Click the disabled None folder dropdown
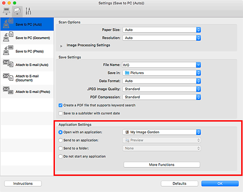 pos(162,148)
